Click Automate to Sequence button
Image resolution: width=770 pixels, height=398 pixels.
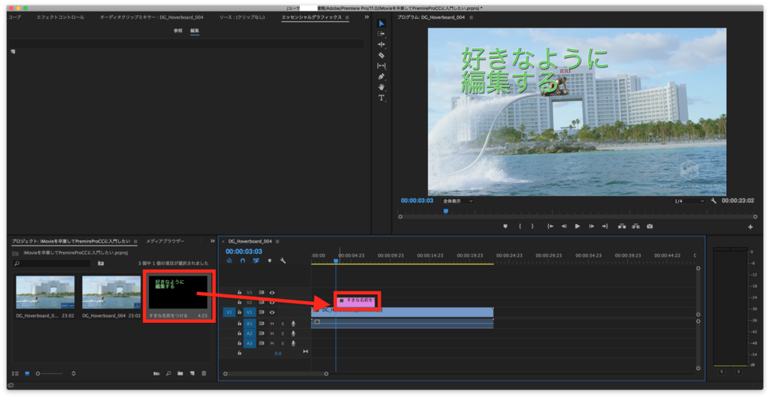156,373
